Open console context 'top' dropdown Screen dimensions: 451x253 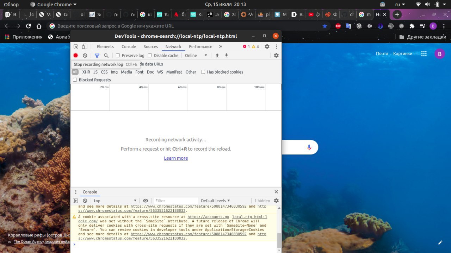115,201
